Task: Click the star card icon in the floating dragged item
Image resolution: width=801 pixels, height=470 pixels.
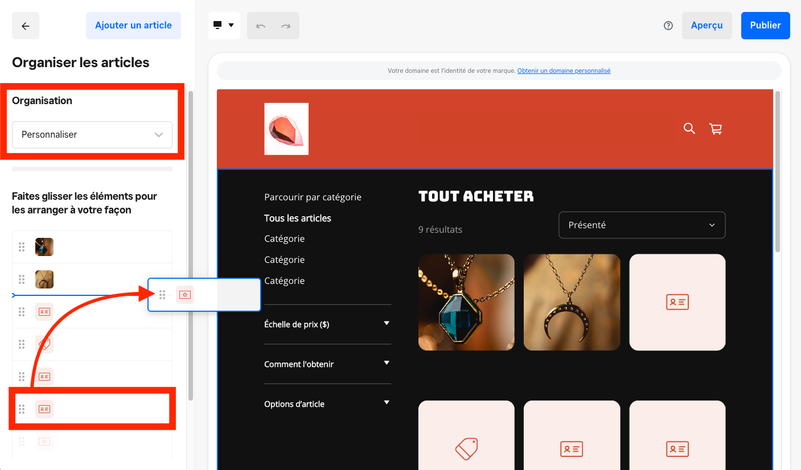Action: click(184, 295)
